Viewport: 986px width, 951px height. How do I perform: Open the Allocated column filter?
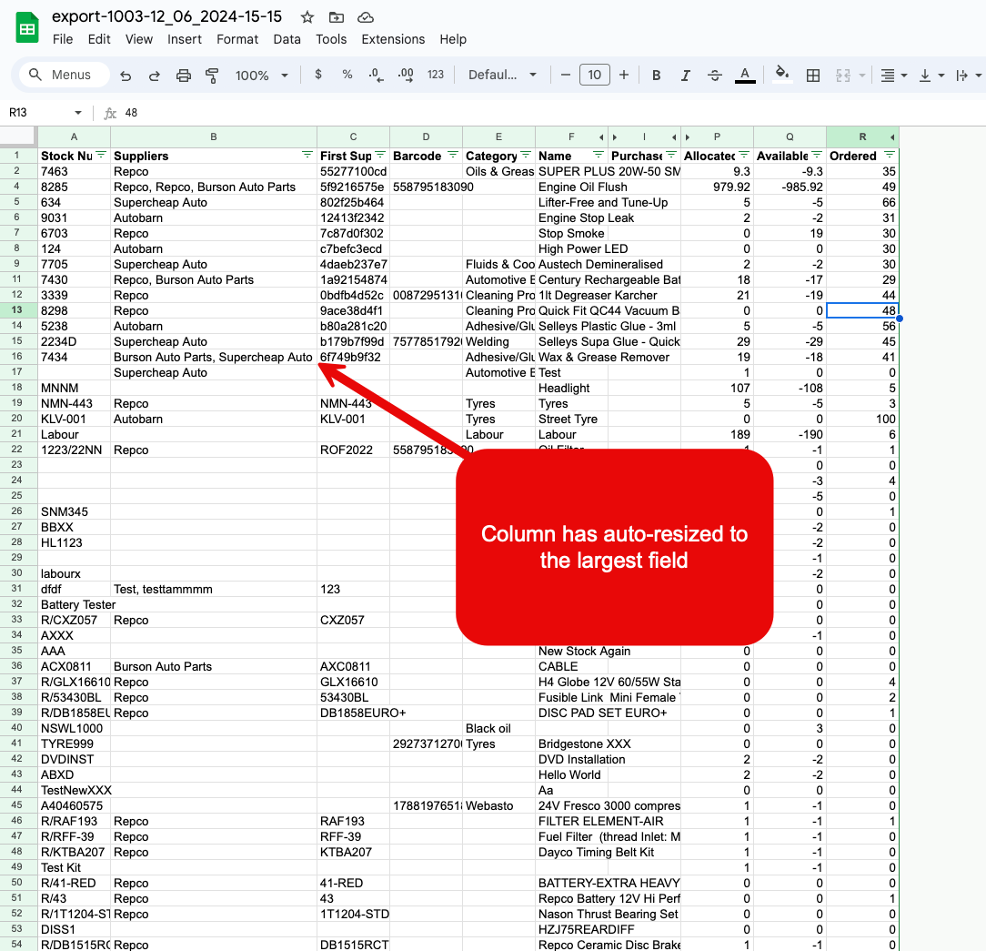pyautogui.click(x=744, y=155)
